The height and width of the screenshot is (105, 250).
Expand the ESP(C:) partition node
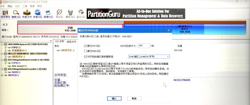click(x=6, y=48)
